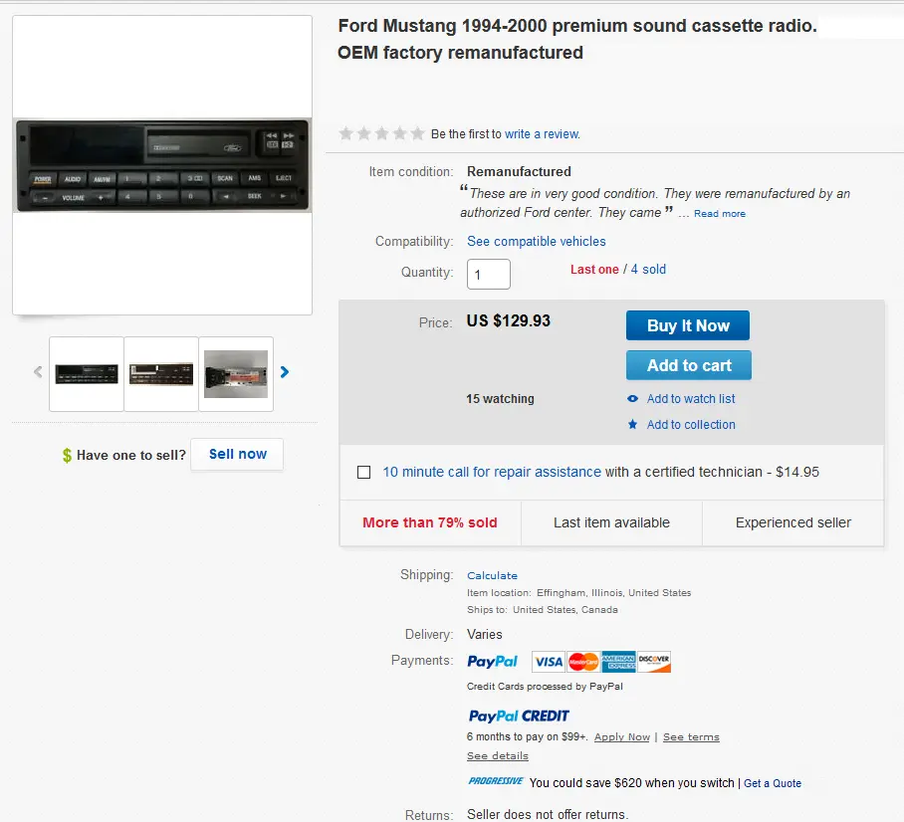Click the PayPal logo in Payments
The image size is (904, 822).
point(493,662)
